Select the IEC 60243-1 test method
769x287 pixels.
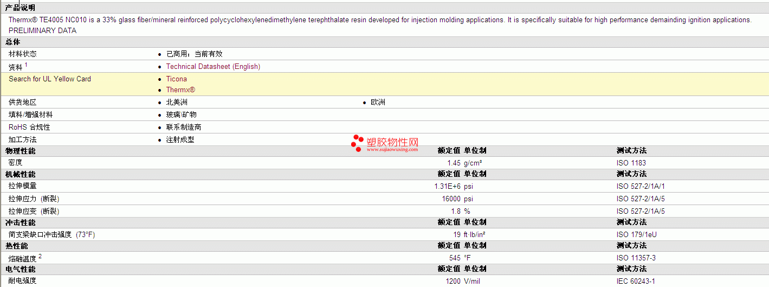(636, 281)
